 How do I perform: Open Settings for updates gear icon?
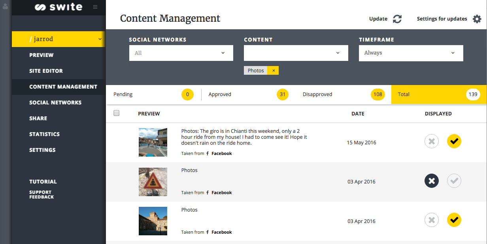[477, 19]
